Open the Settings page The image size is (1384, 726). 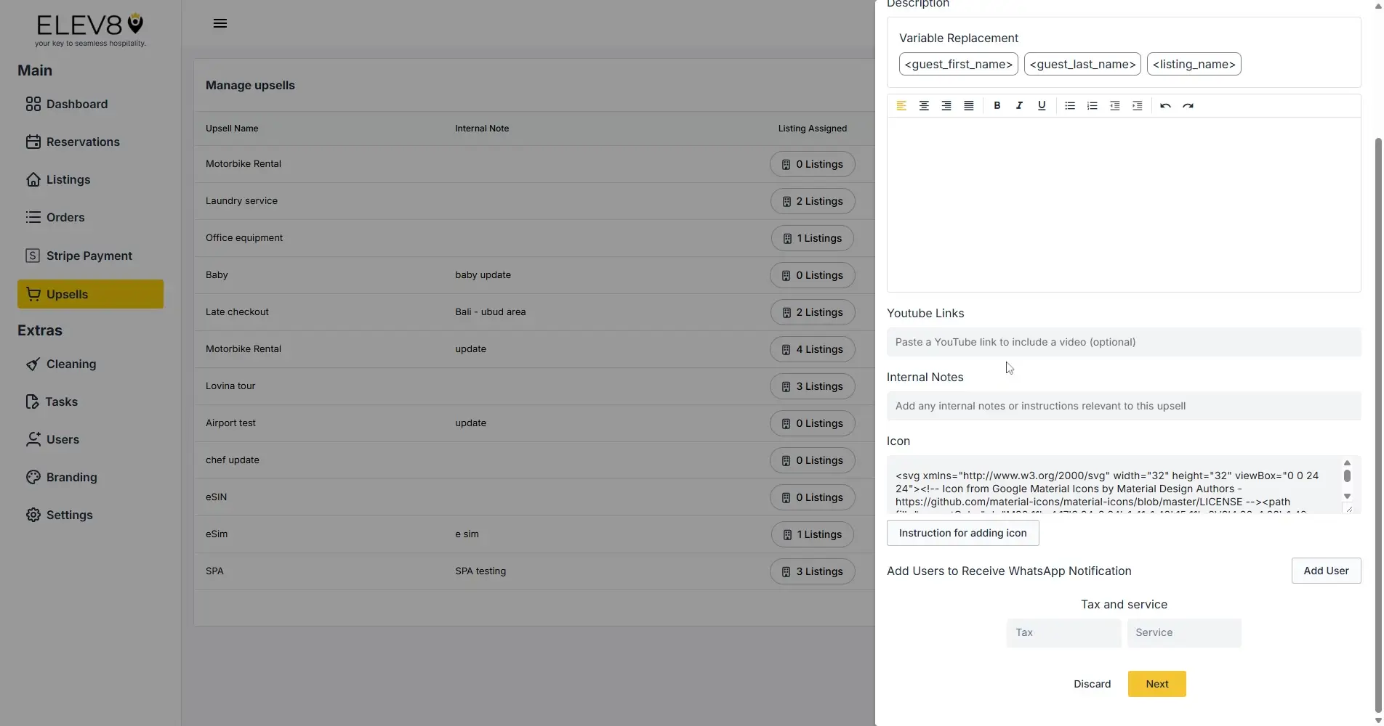[x=69, y=515]
